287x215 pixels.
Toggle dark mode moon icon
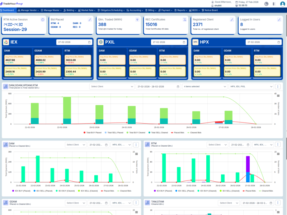[266, 4]
